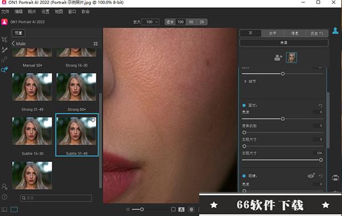The height and width of the screenshot is (216, 342).
Task: Click the presets panel vertical scrollbar
Action: [x=100, y=140]
